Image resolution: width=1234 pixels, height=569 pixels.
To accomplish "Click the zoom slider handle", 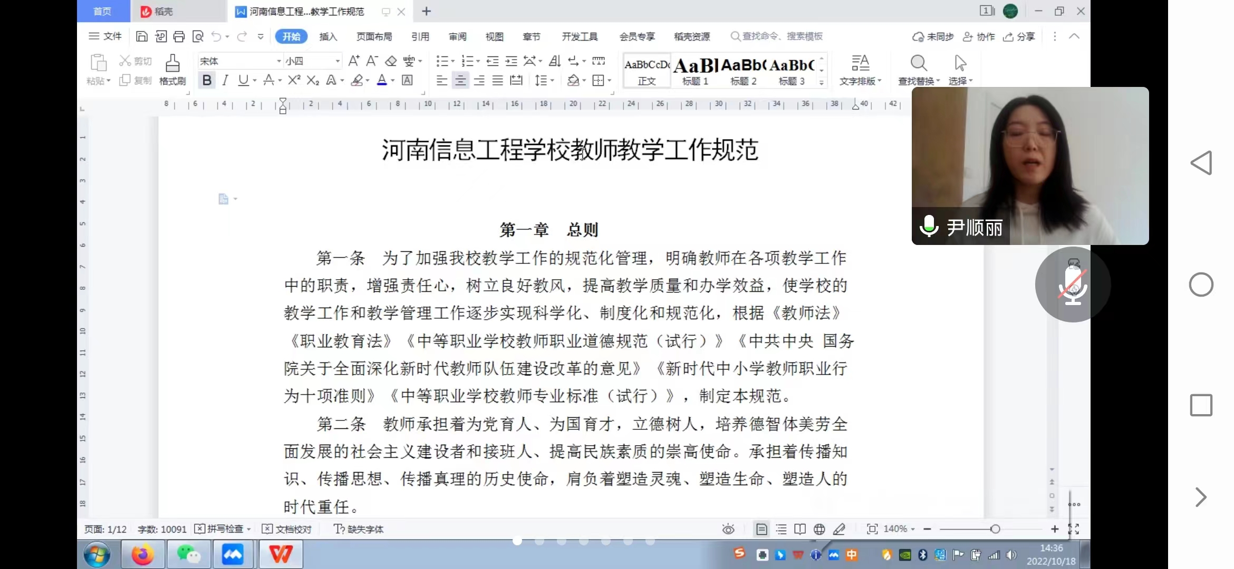I will [x=995, y=529].
